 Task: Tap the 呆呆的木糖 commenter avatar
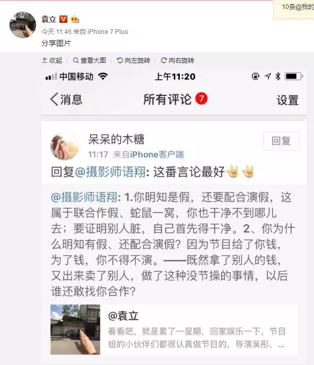coord(65,146)
